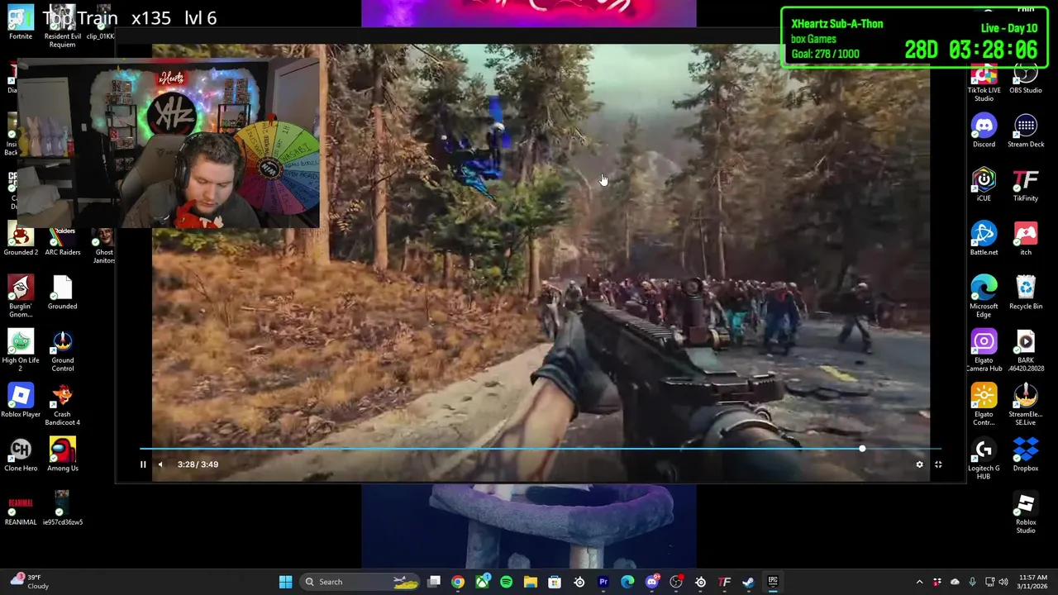Open the Ground Control desktop shortcut
Viewport: 1058px width, 595px height.
click(63, 352)
